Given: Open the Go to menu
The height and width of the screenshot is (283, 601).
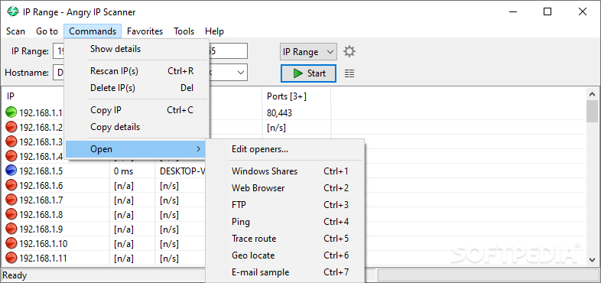Looking at the screenshot, I should tap(47, 31).
